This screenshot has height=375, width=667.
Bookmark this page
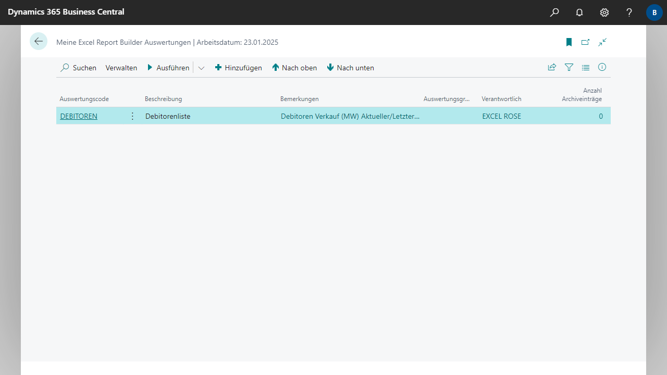click(569, 42)
